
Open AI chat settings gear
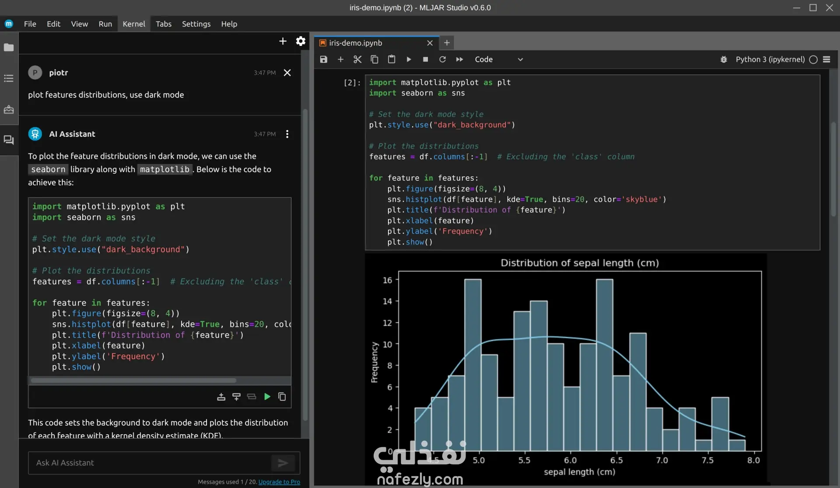tap(301, 41)
